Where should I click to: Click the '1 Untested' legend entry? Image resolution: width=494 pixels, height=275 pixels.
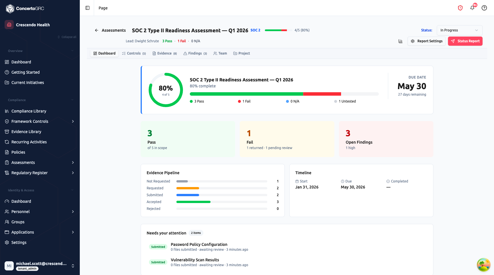[x=345, y=101]
